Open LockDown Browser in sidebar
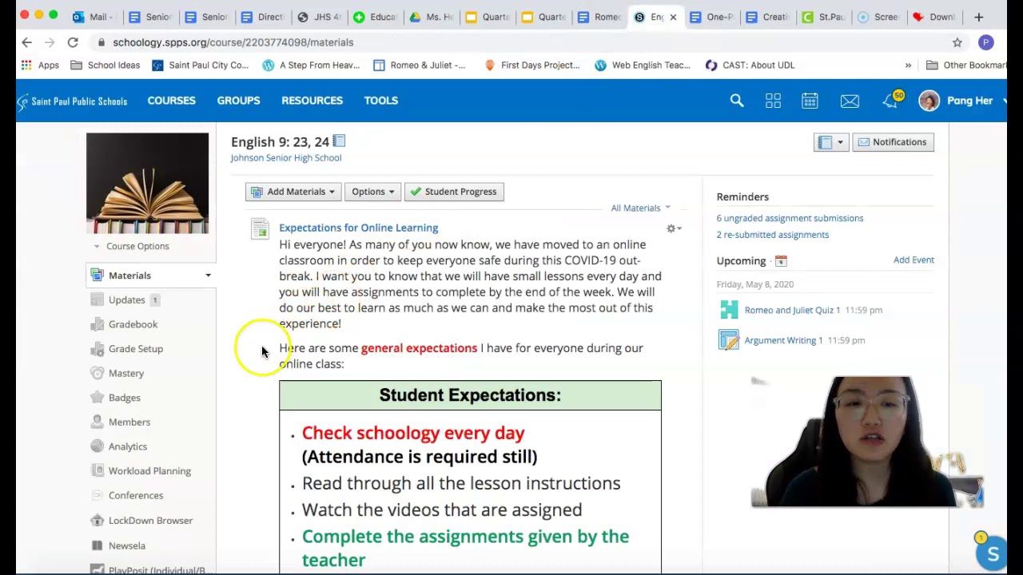 (x=150, y=521)
